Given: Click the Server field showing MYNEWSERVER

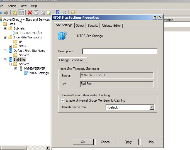Looking at the screenshot, I should click(117, 75).
